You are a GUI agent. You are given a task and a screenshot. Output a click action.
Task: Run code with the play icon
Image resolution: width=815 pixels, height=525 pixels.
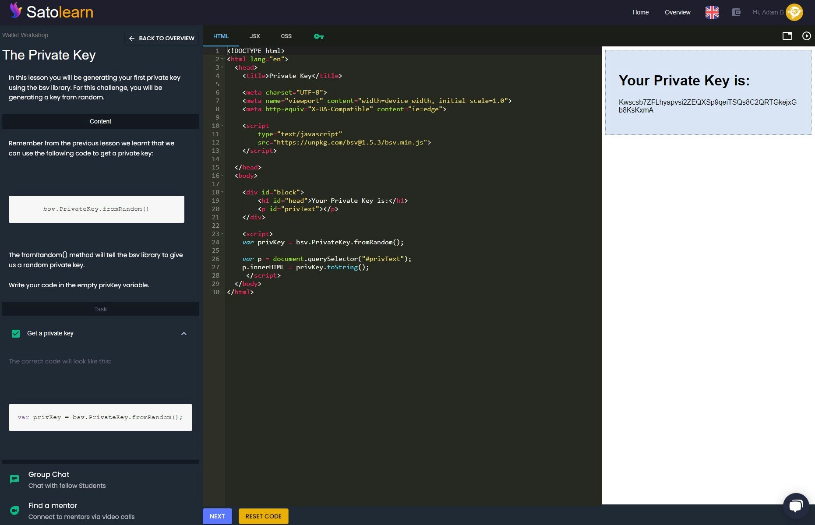pos(806,36)
